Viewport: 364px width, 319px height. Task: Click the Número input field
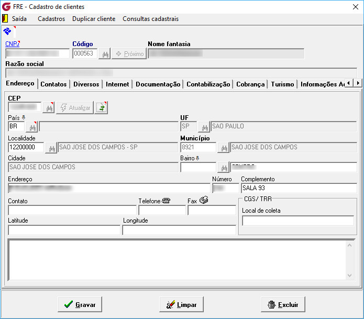(225, 188)
